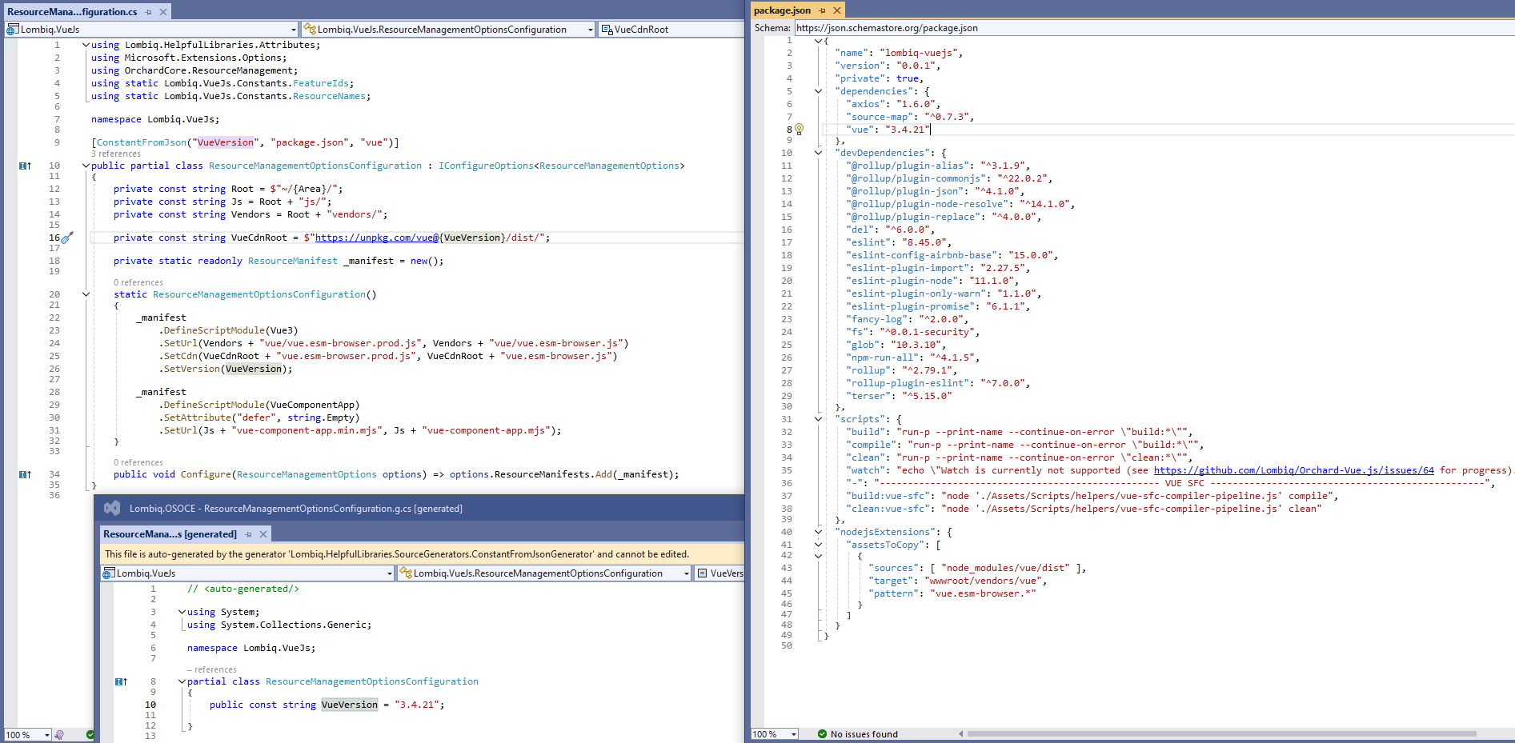Click the interface implementation glyph on line 34
The image size is (1515, 743).
click(x=25, y=474)
